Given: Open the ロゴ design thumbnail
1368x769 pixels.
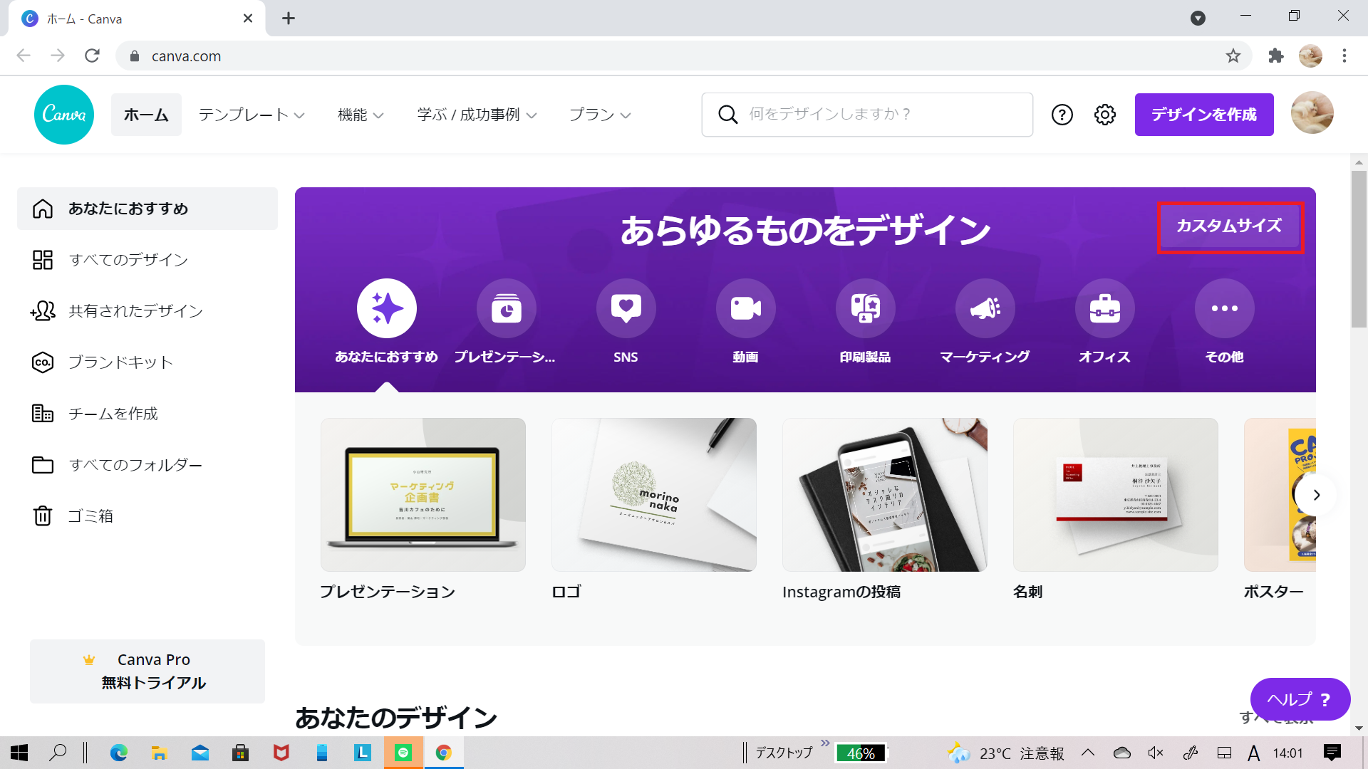Looking at the screenshot, I should pos(654,495).
